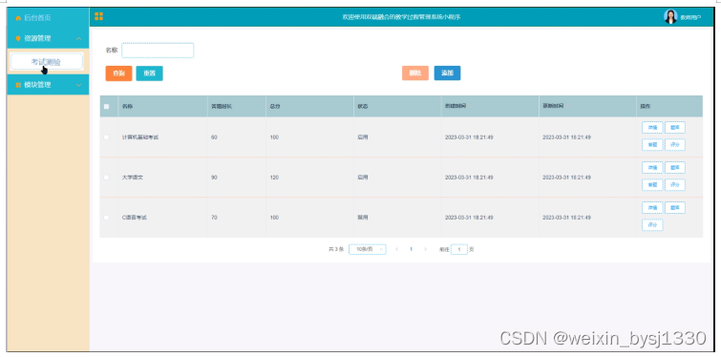Focus the 名称 search input field

click(x=158, y=51)
